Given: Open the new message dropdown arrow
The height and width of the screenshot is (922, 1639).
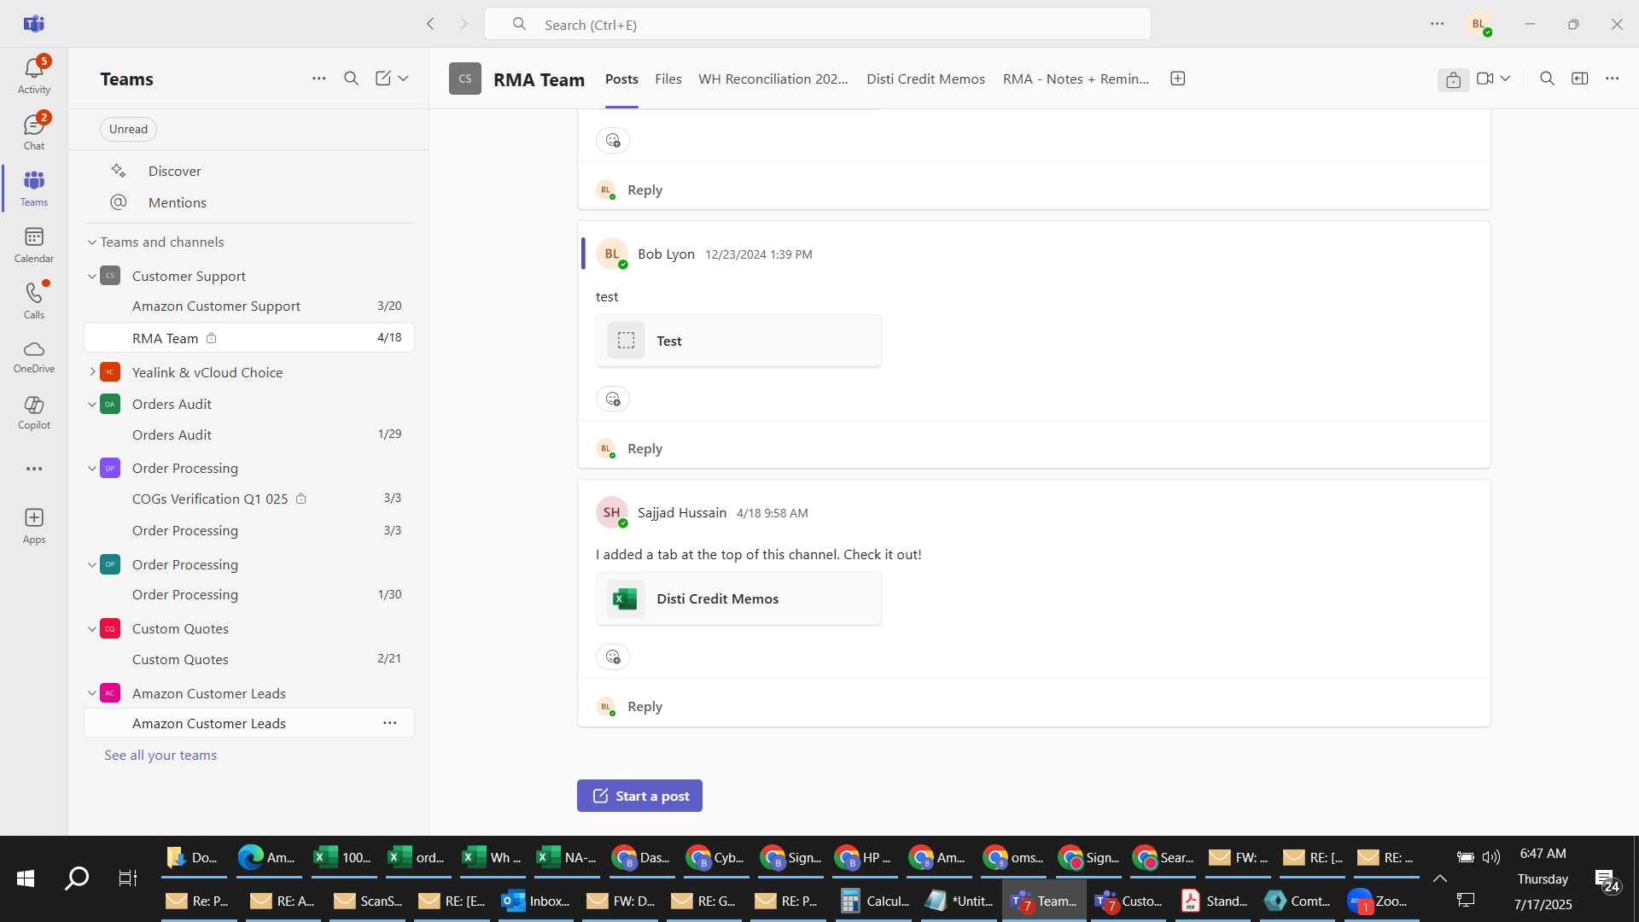Looking at the screenshot, I should pos(404,79).
